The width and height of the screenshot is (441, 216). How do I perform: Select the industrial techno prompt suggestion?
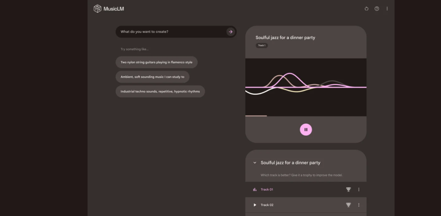(160, 91)
